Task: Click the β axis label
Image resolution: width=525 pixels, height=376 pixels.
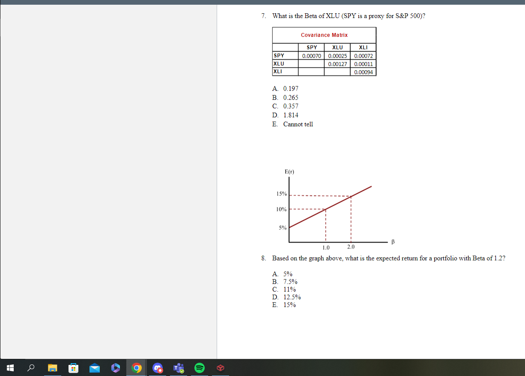Action: (x=393, y=243)
